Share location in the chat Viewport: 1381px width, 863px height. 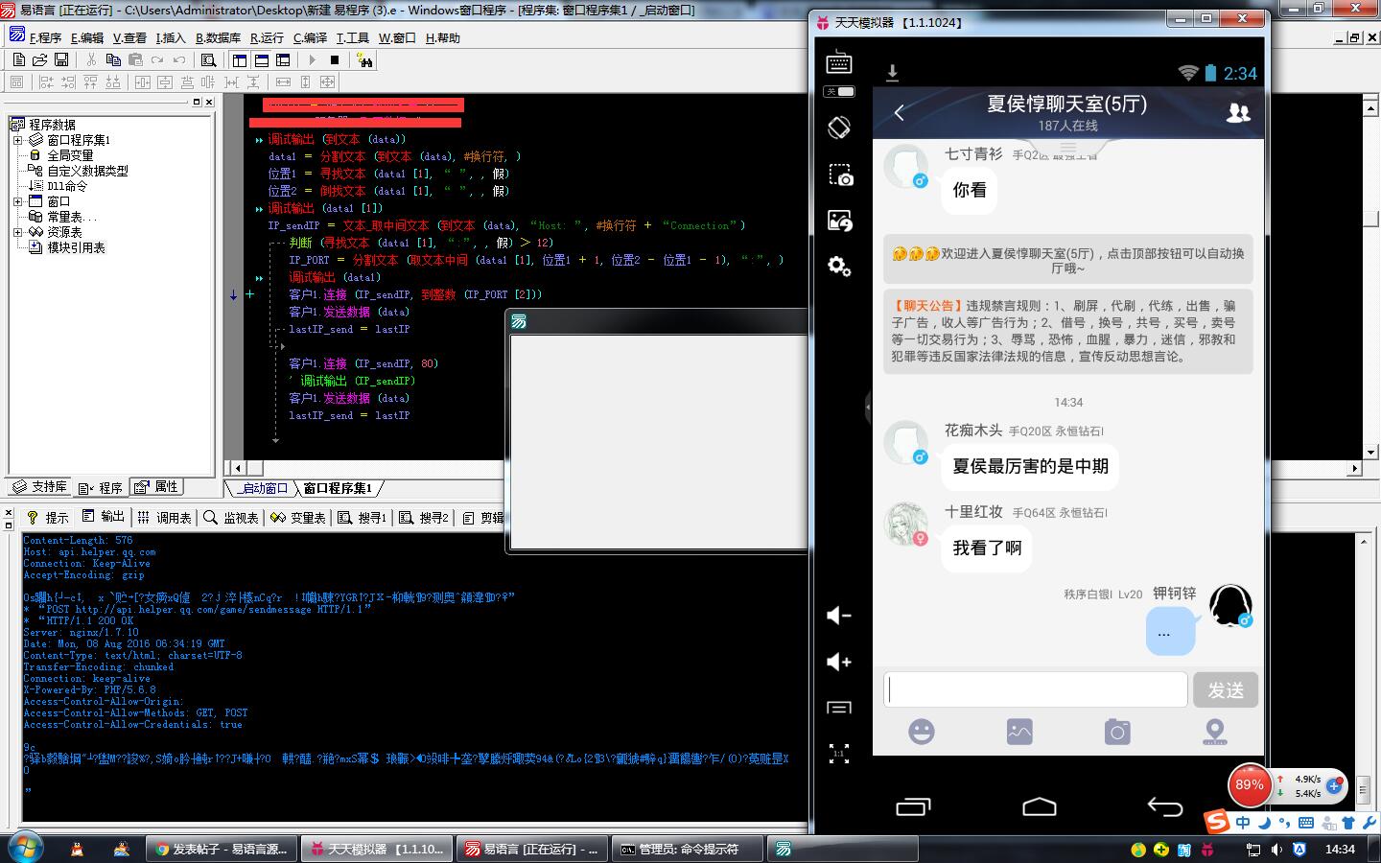coord(1215,732)
